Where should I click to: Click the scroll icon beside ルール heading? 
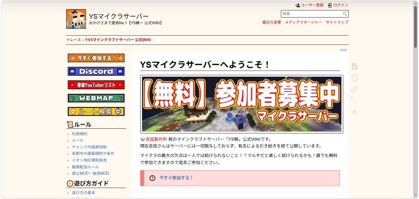[x=70, y=125]
